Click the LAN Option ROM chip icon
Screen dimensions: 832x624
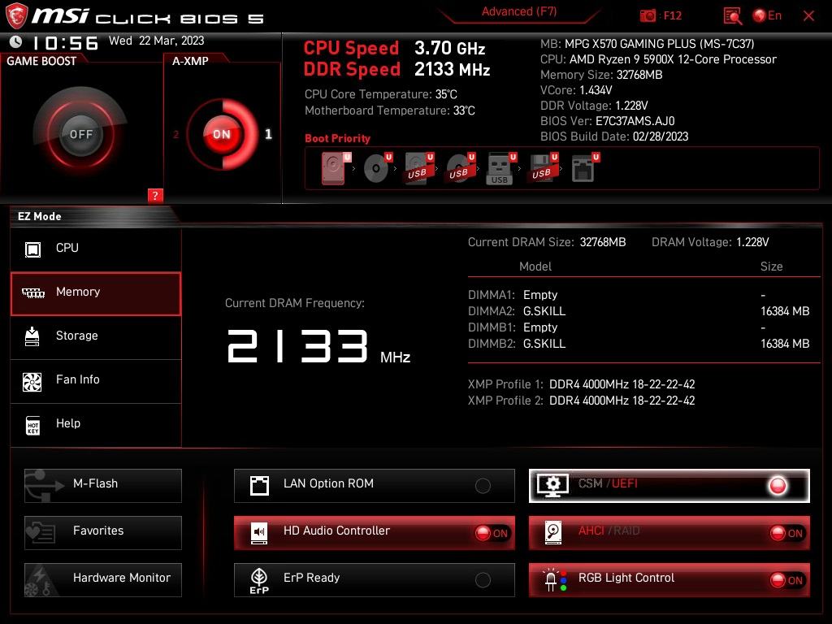click(x=259, y=486)
